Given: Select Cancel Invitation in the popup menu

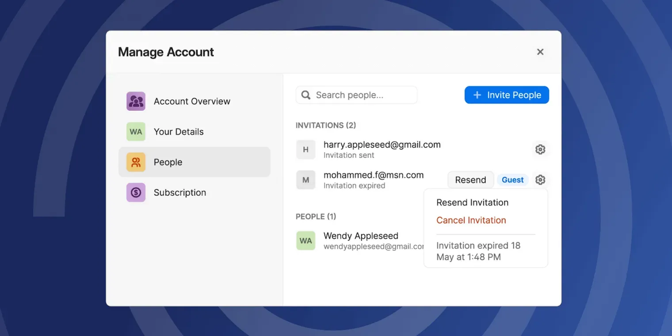Looking at the screenshot, I should (x=471, y=220).
